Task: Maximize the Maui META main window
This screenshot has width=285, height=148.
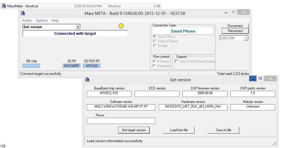Action: [233, 13]
